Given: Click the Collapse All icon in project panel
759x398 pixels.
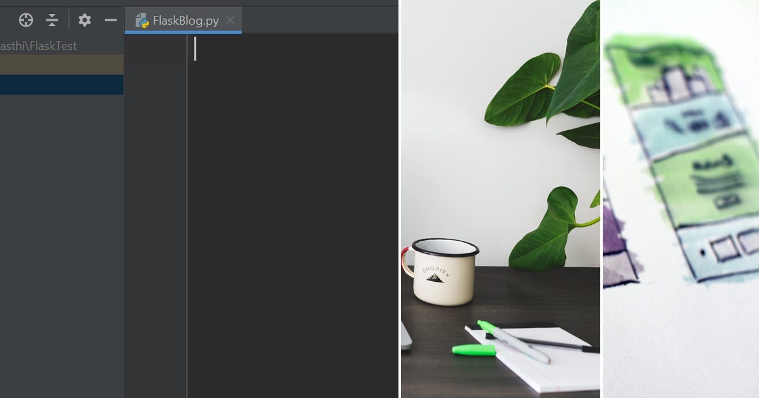Looking at the screenshot, I should click(x=52, y=20).
